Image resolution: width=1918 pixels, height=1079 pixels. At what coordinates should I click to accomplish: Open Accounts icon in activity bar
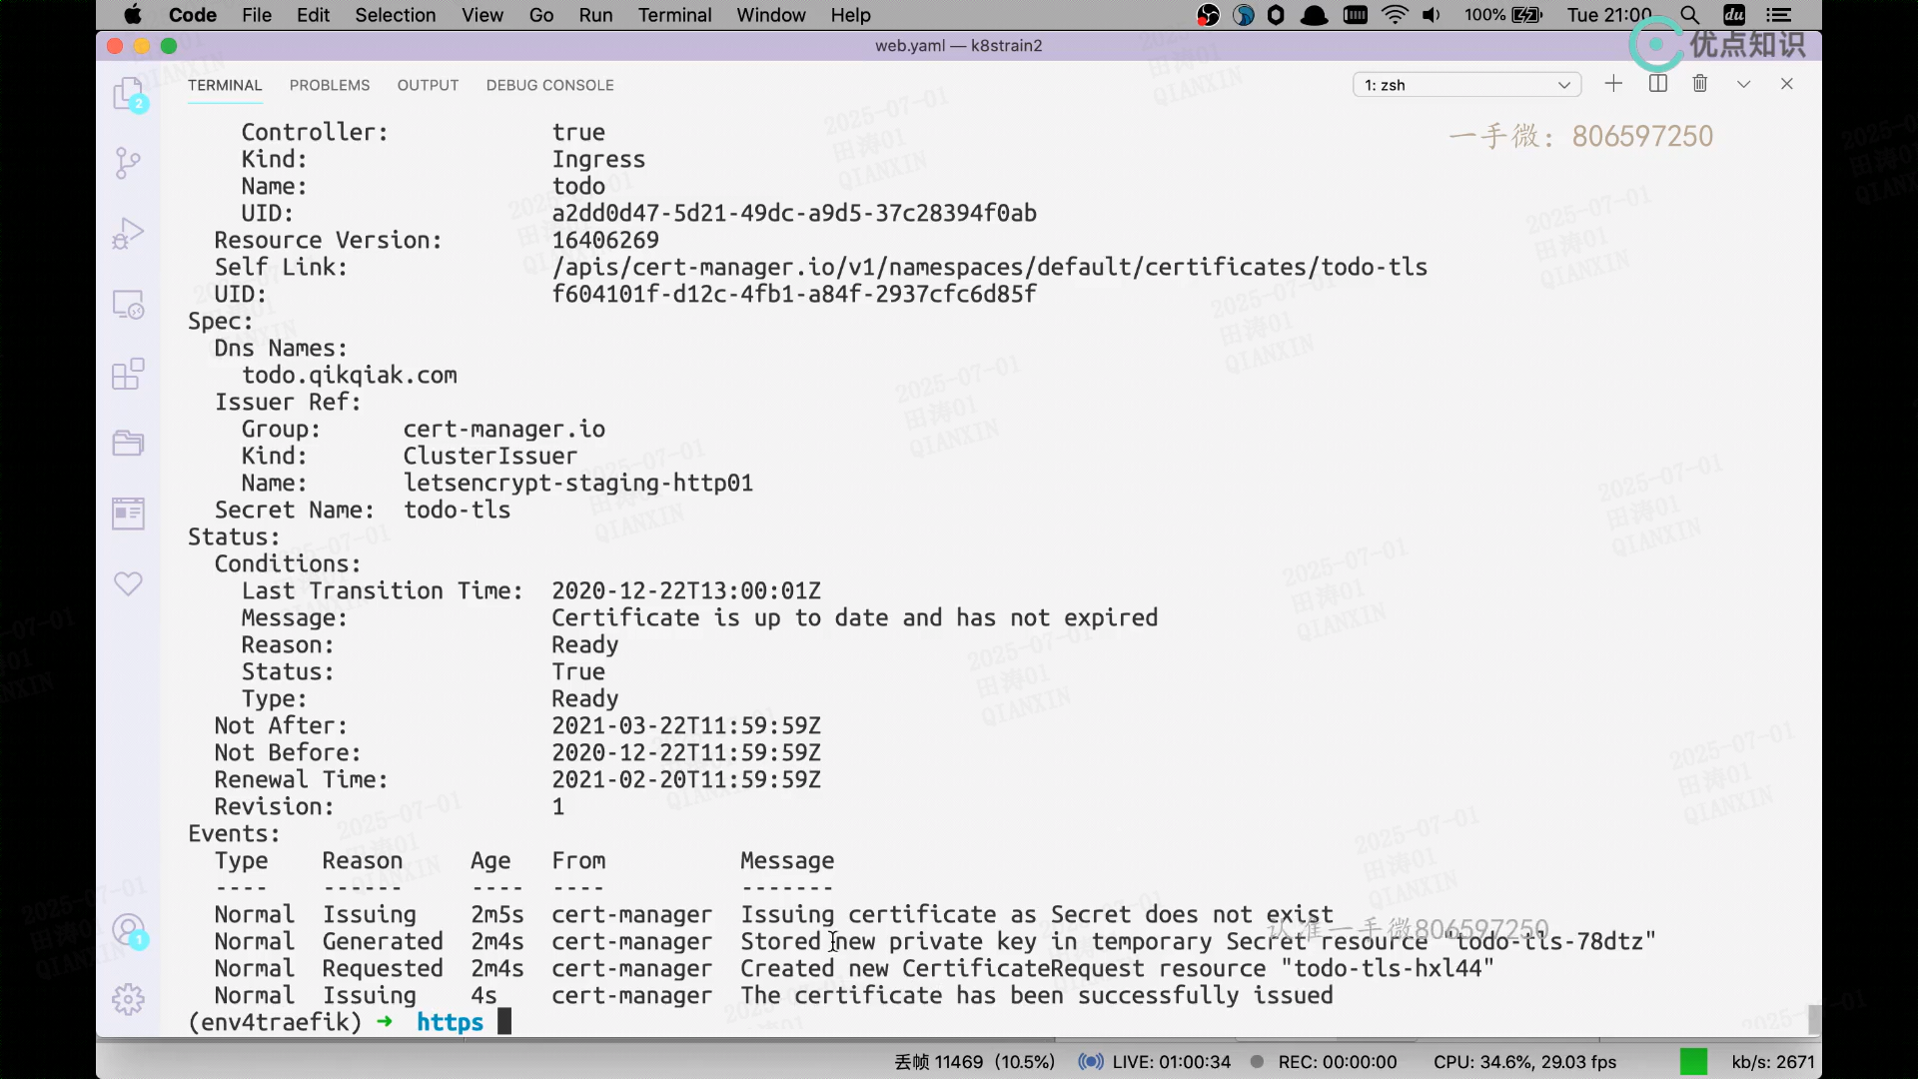[128, 930]
